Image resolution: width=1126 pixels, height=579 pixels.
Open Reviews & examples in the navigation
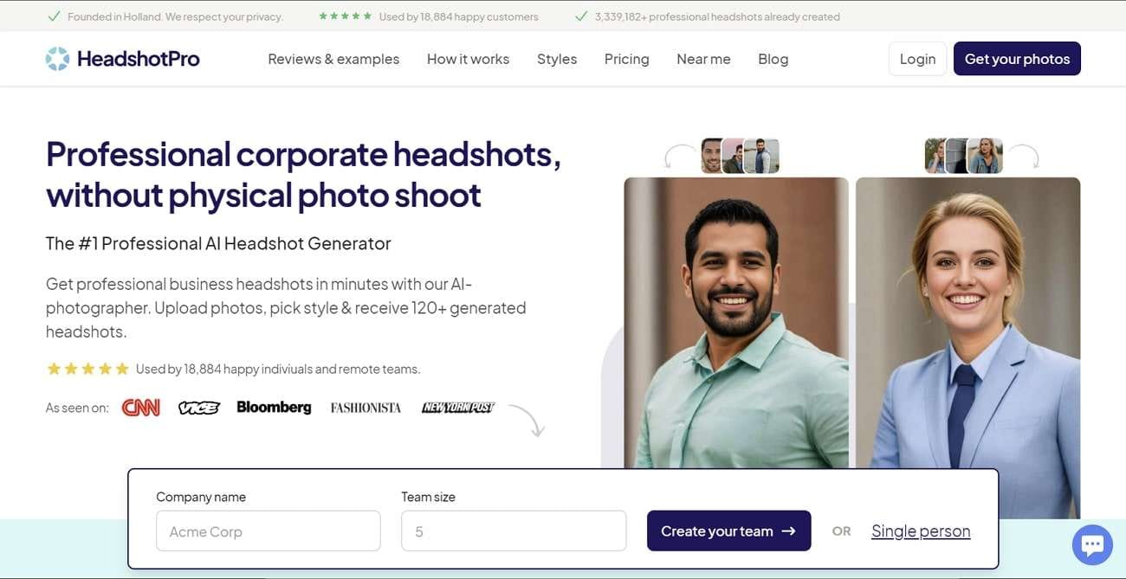click(333, 58)
